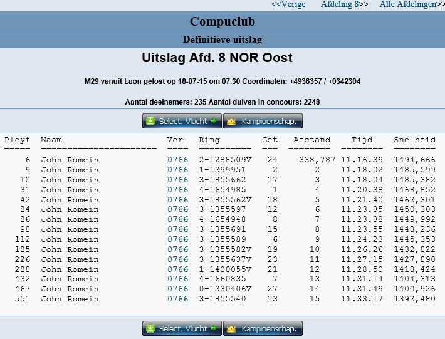Viewport: 445px width, 339px height.
Task: Click speed value 1392,480
Action: (x=415, y=299)
